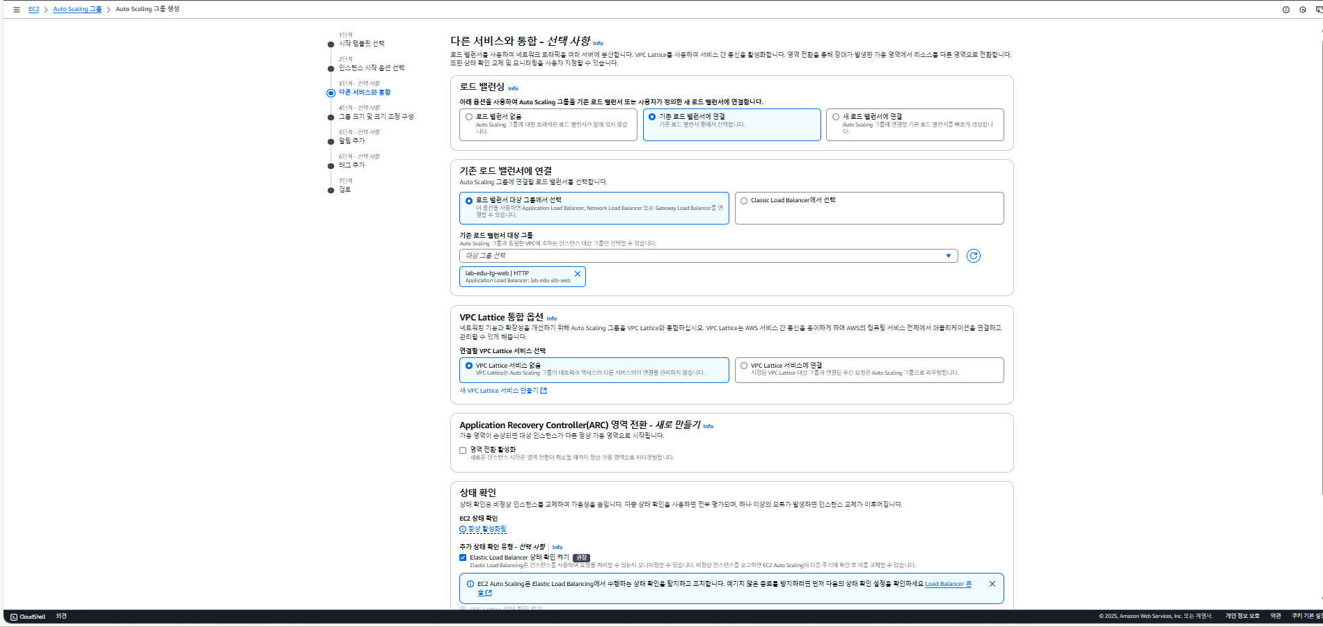The height and width of the screenshot is (627, 1323).
Task: Select 'attach to new load balancer' option
Action: point(836,117)
